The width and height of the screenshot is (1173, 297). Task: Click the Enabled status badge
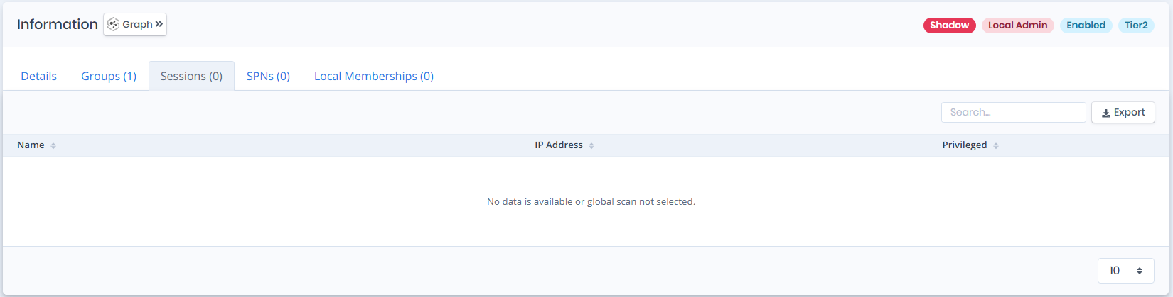tap(1086, 26)
